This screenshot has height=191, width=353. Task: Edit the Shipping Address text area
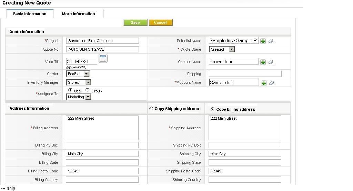[x=245, y=128]
